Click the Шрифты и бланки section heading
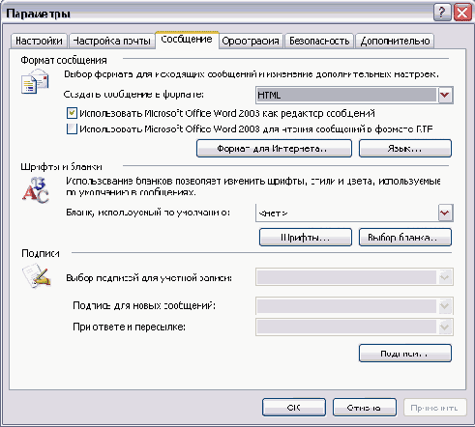 (x=61, y=167)
